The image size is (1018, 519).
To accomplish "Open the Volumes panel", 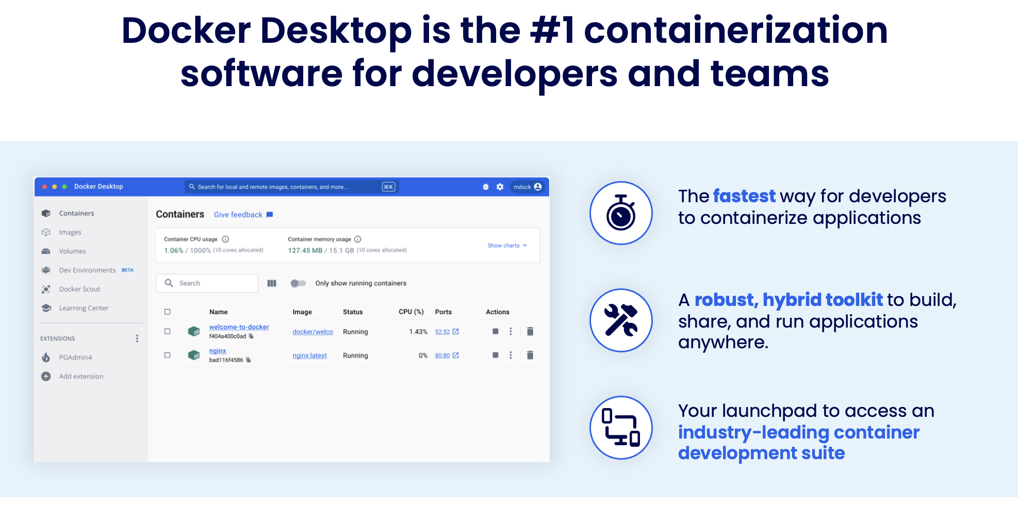I will click(73, 251).
